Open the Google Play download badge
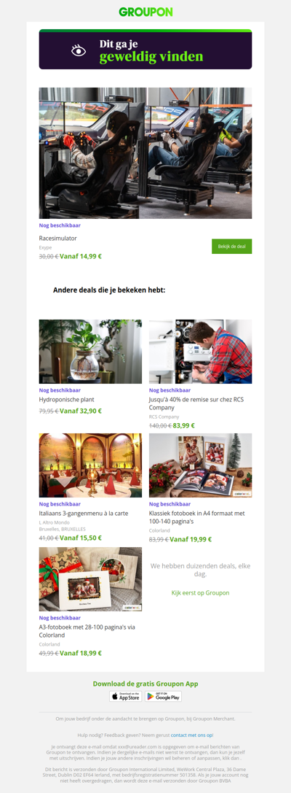 163,697
